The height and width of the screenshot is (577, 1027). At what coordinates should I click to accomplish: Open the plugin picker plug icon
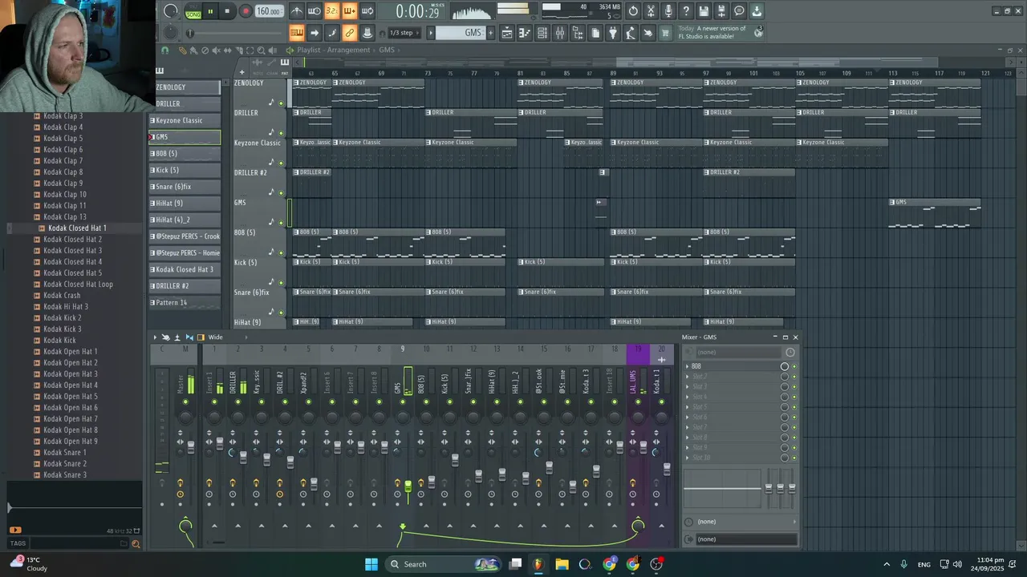(x=613, y=33)
